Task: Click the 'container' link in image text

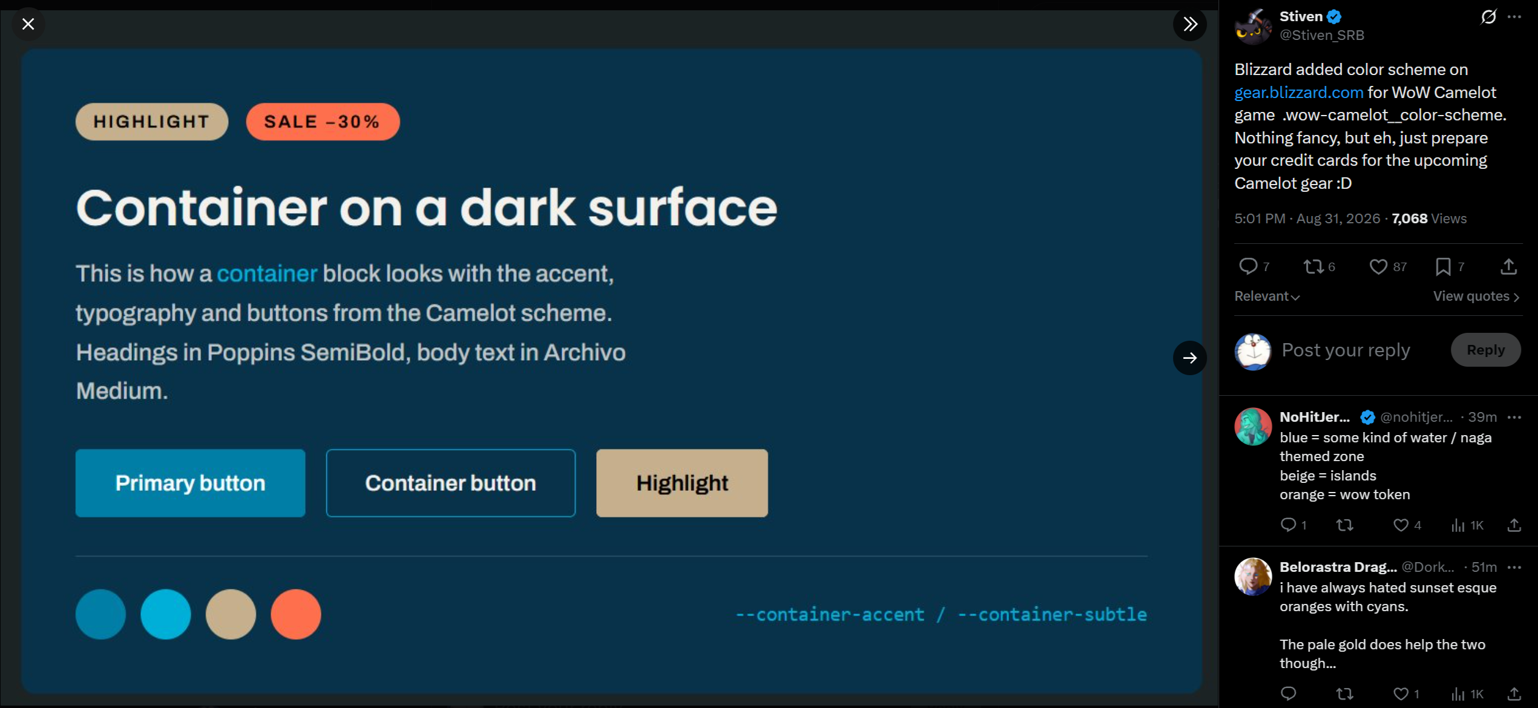Action: coord(267,274)
